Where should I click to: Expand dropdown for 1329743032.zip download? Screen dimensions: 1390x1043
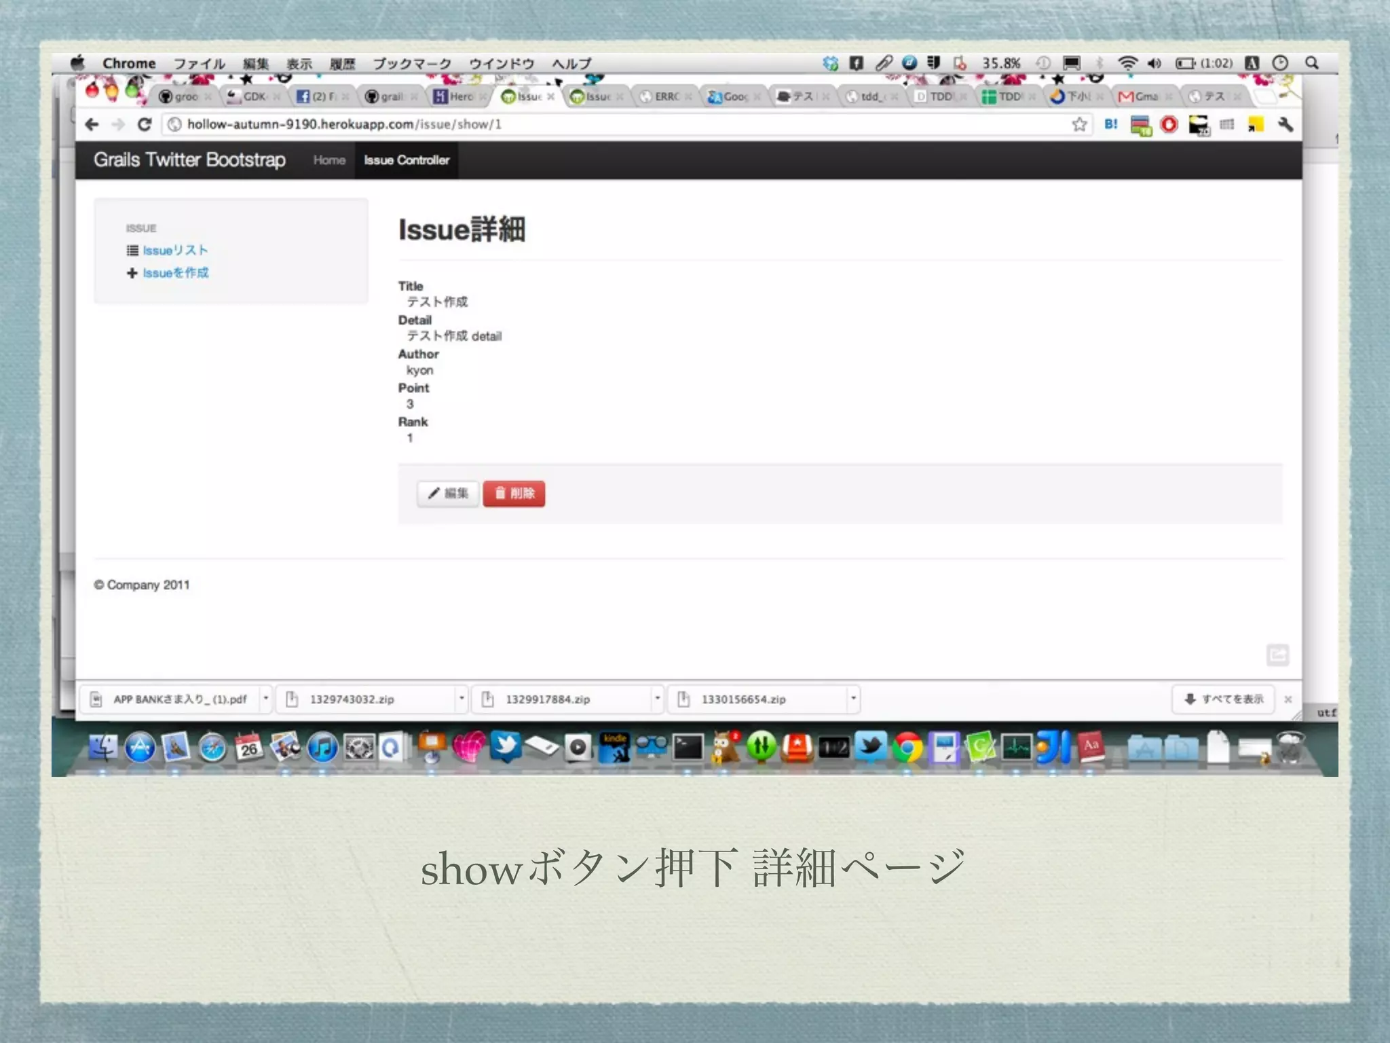(x=462, y=699)
